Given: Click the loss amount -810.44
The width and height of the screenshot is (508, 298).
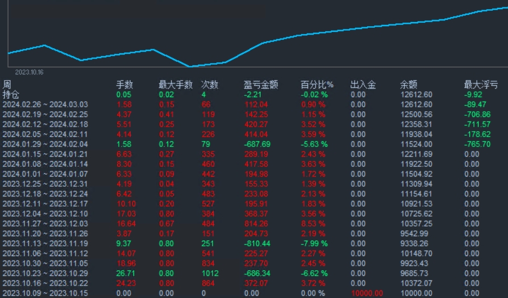Looking at the screenshot, I should 257,244.
